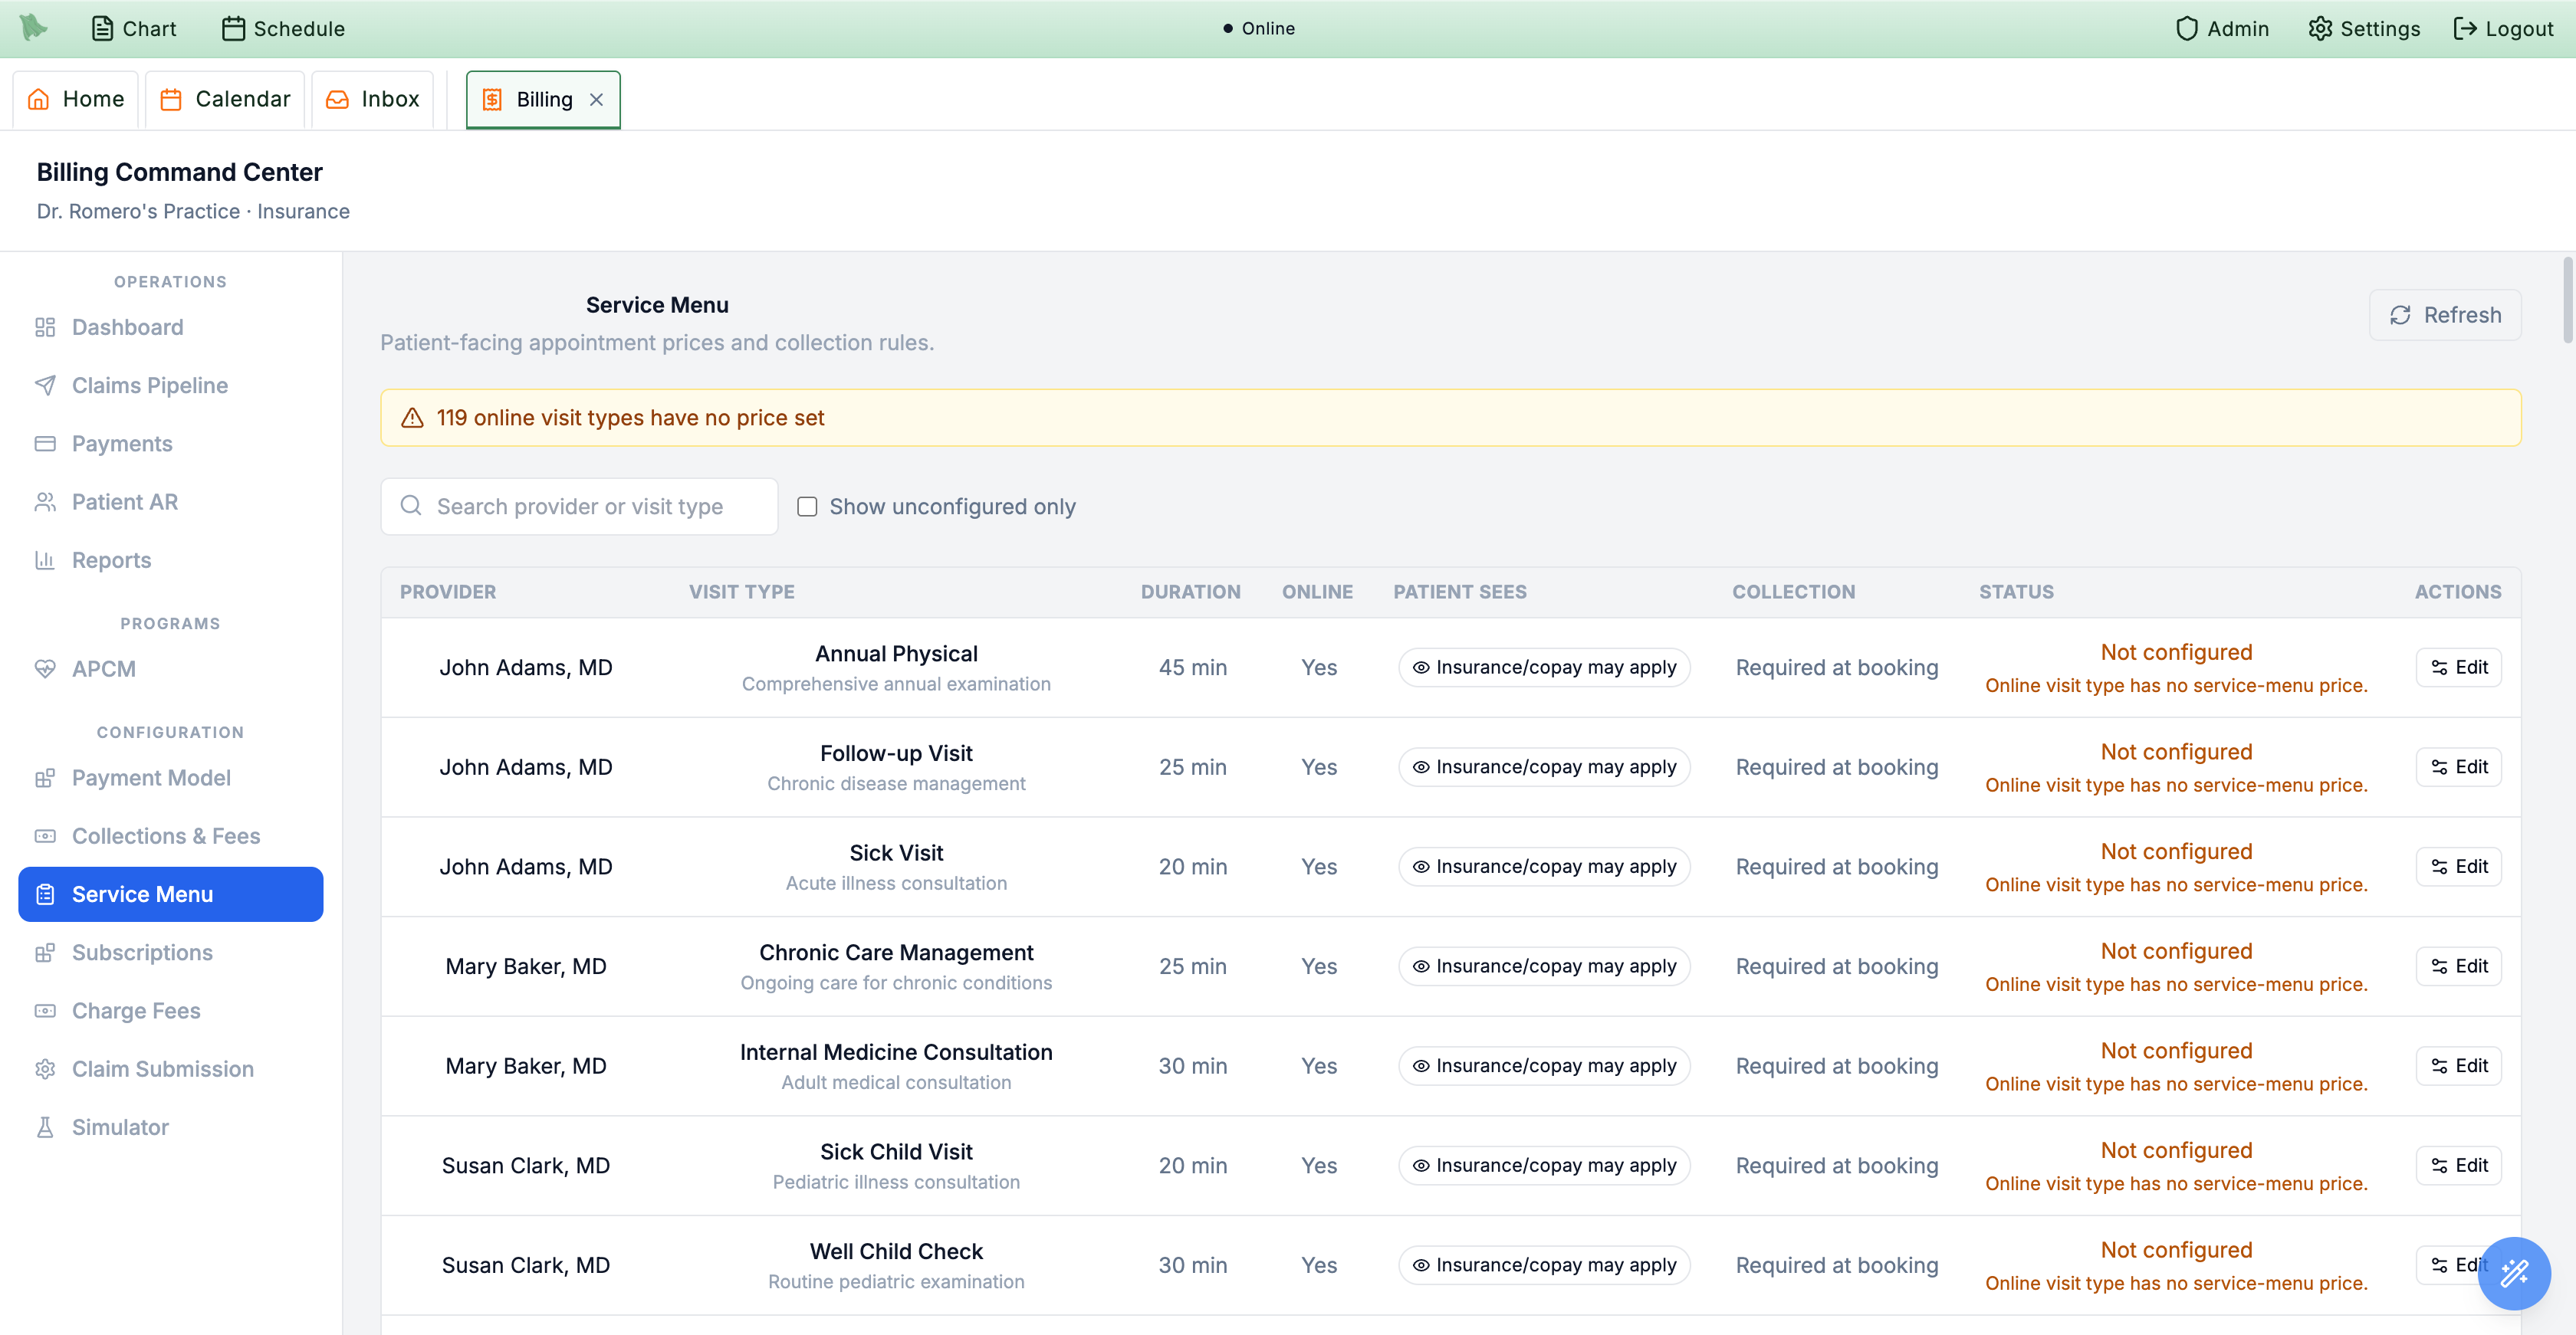Viewport: 2576px width, 1335px height.
Task: Click the Well Child Check visit type
Action: point(896,1251)
